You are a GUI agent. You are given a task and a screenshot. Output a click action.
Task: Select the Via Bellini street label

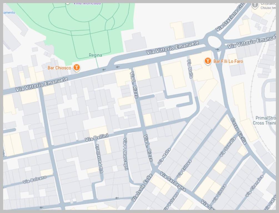click(96, 138)
